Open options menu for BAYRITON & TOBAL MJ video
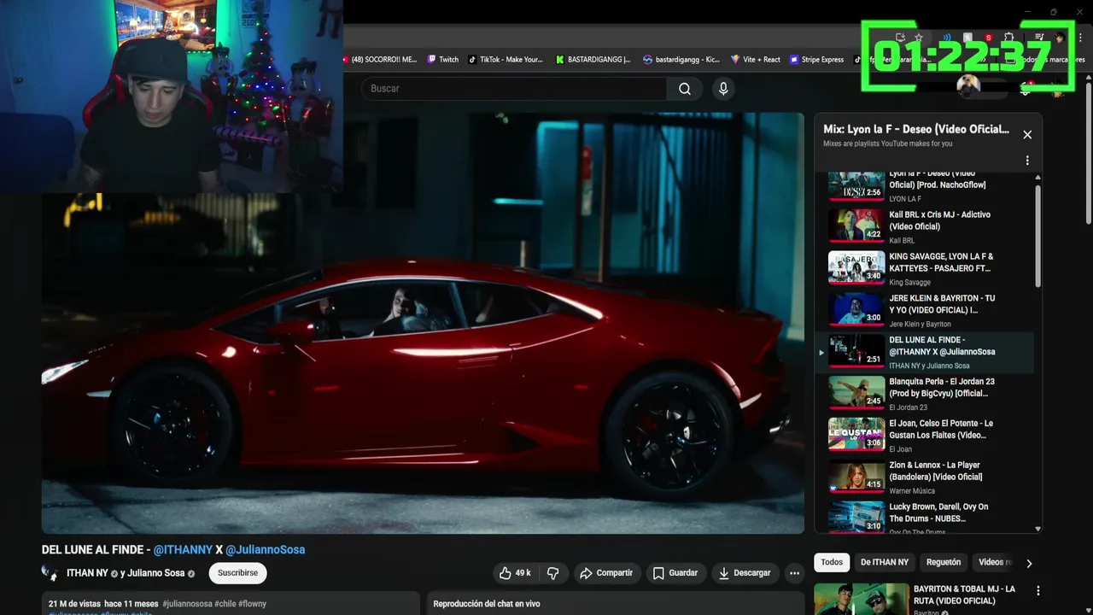This screenshot has width=1093, height=615. 1037,591
